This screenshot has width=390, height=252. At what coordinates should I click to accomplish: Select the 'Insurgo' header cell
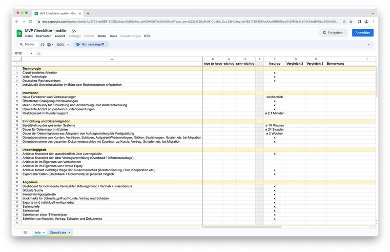pos(275,64)
